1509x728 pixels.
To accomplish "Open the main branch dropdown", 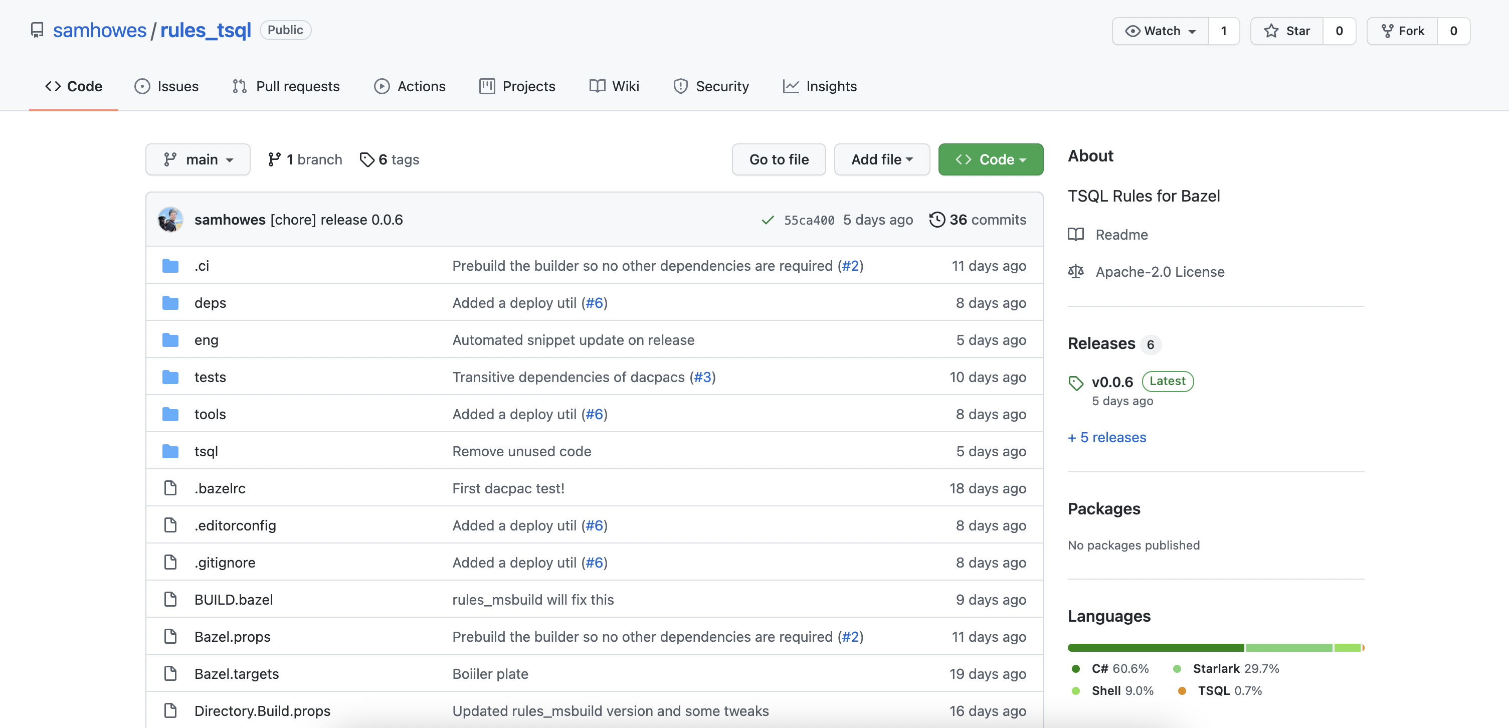I will pyautogui.click(x=198, y=159).
